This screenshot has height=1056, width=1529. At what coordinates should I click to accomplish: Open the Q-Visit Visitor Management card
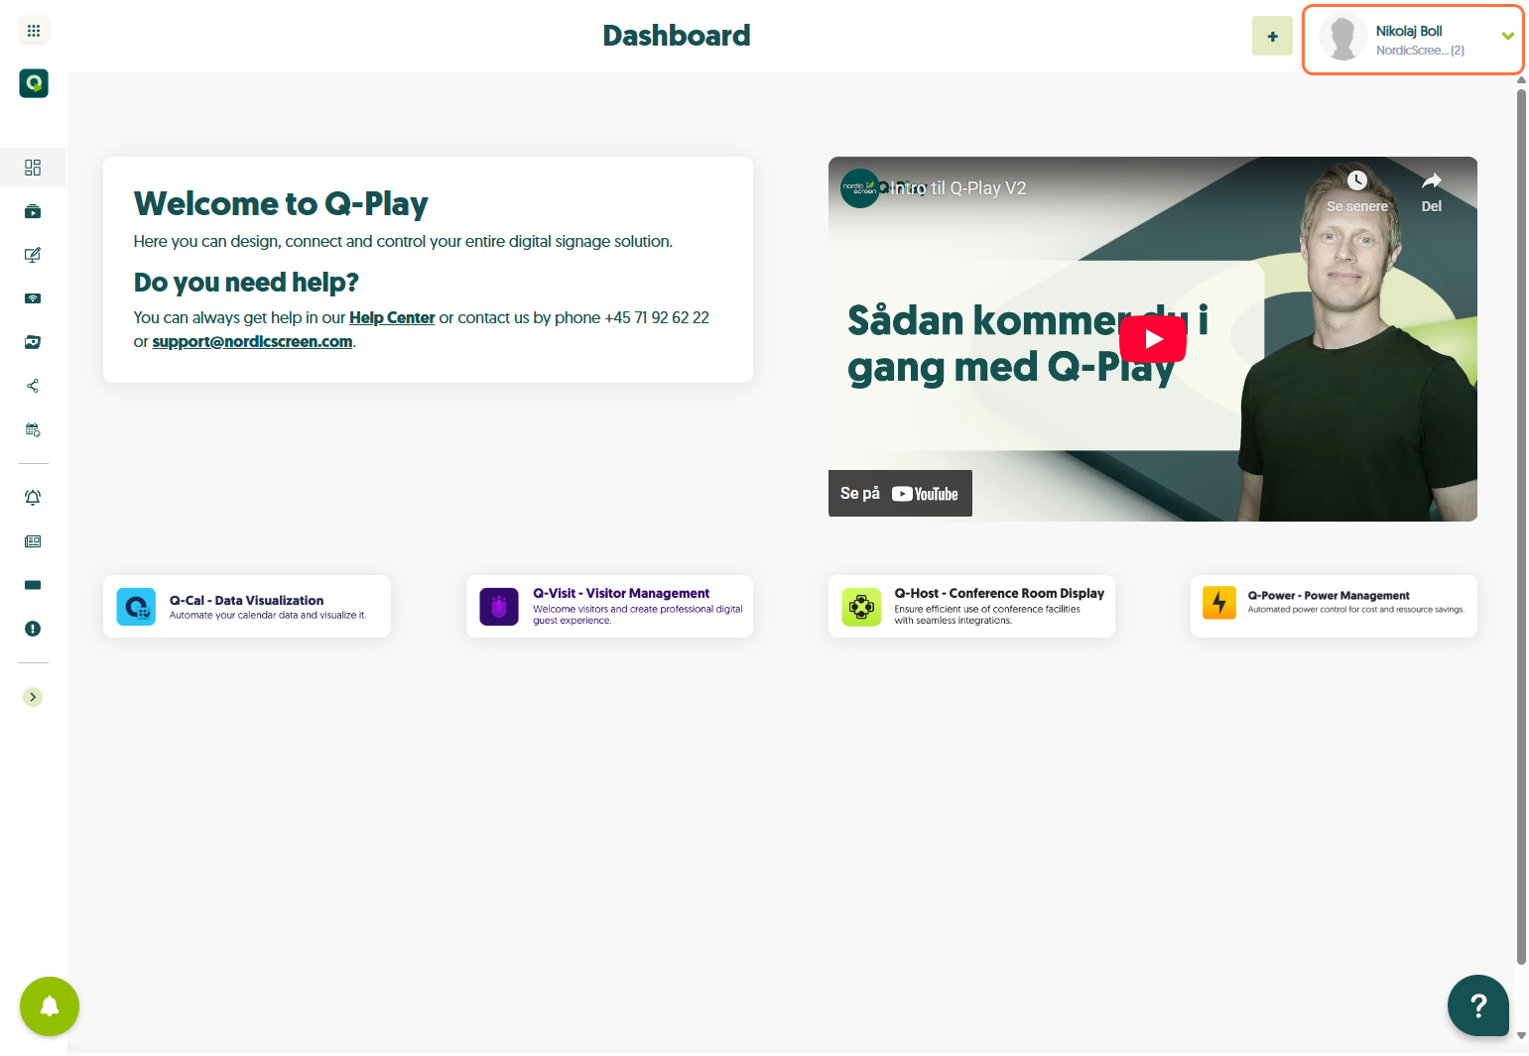pos(609,607)
